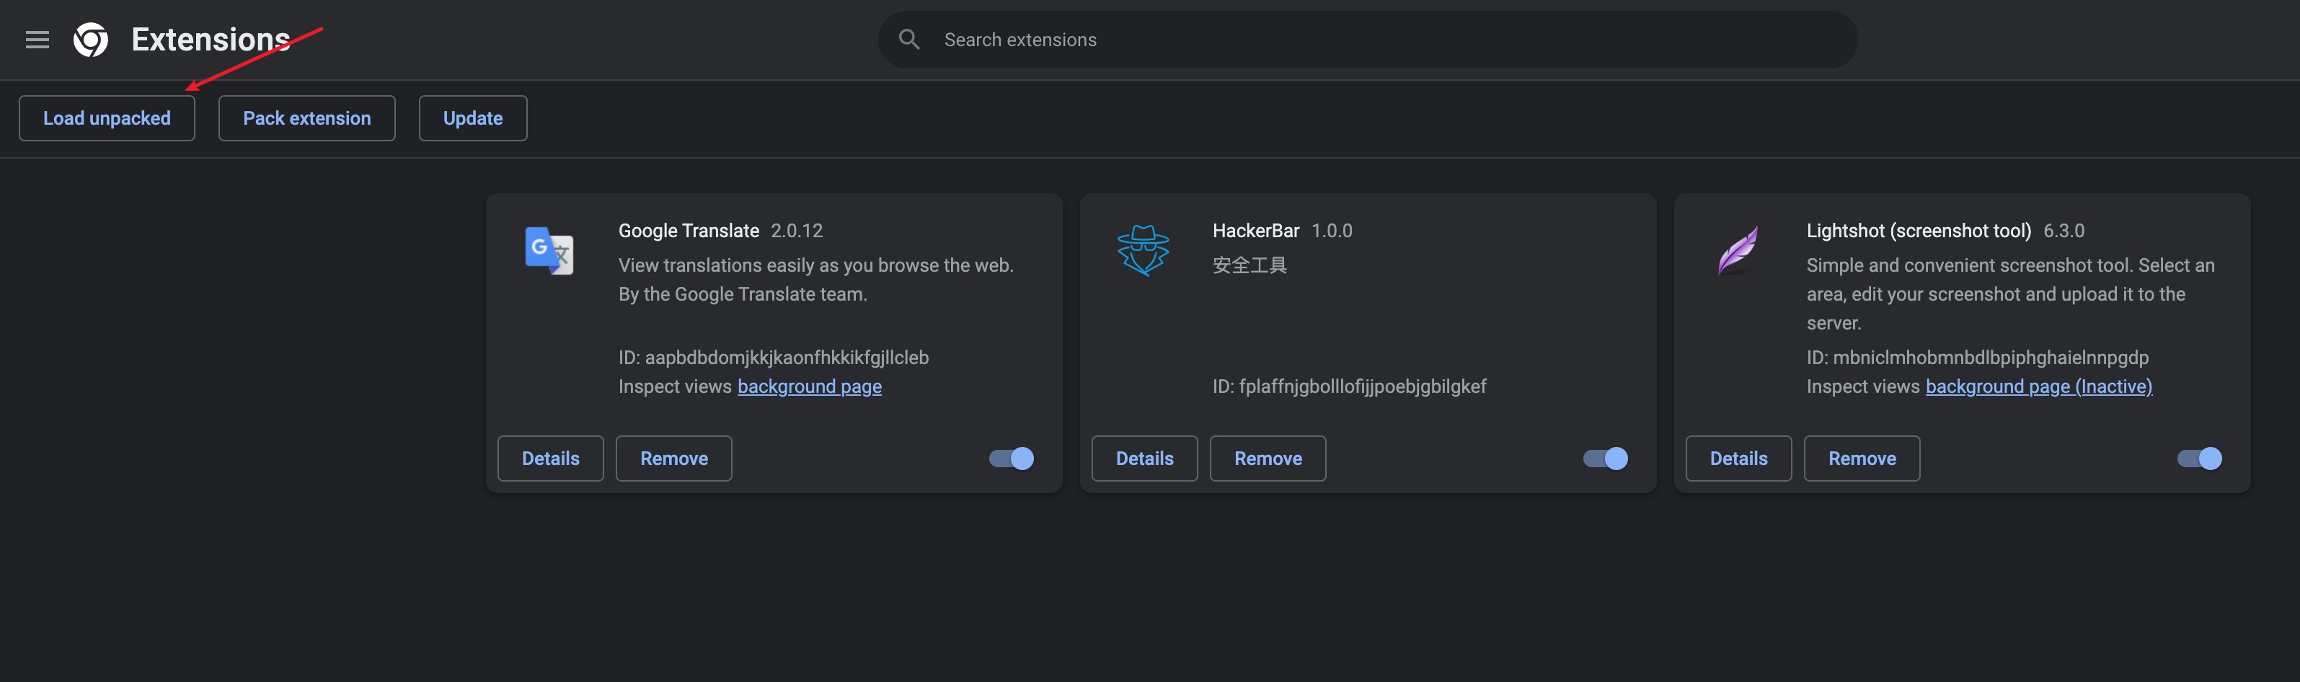2300x682 pixels.
Task: Click the Lightshot description text
Action: click(2011, 293)
